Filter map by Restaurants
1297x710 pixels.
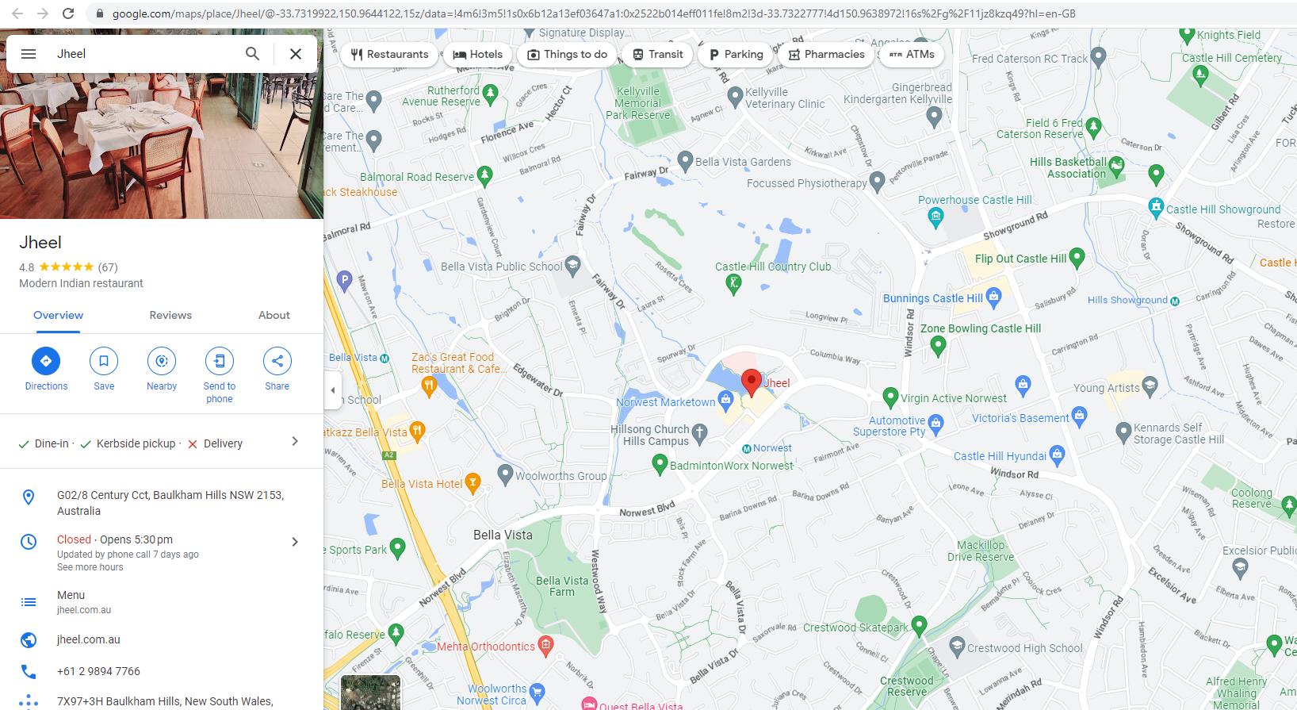click(389, 54)
